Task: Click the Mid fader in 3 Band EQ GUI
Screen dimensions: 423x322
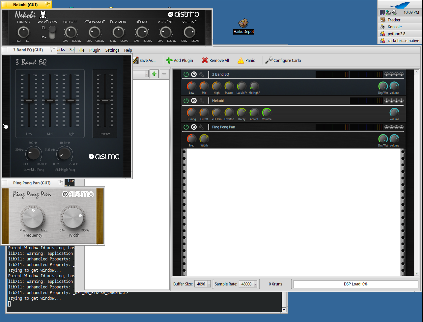Action: pos(50,100)
